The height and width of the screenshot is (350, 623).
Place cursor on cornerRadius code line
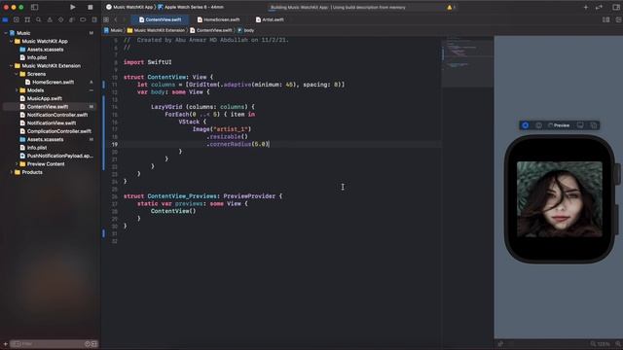238,144
